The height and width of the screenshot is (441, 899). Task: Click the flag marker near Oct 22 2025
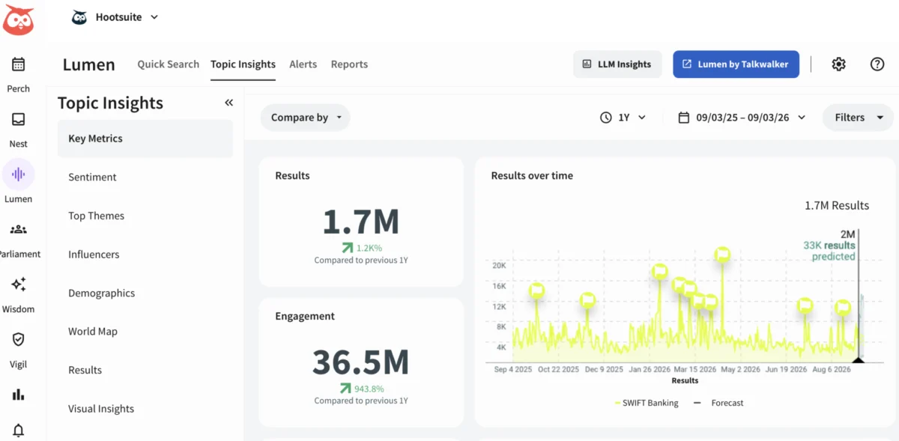point(588,300)
